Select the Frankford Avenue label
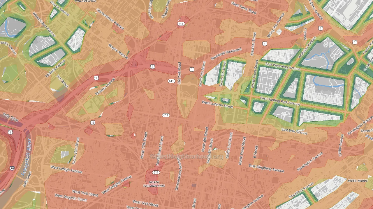 301,190
